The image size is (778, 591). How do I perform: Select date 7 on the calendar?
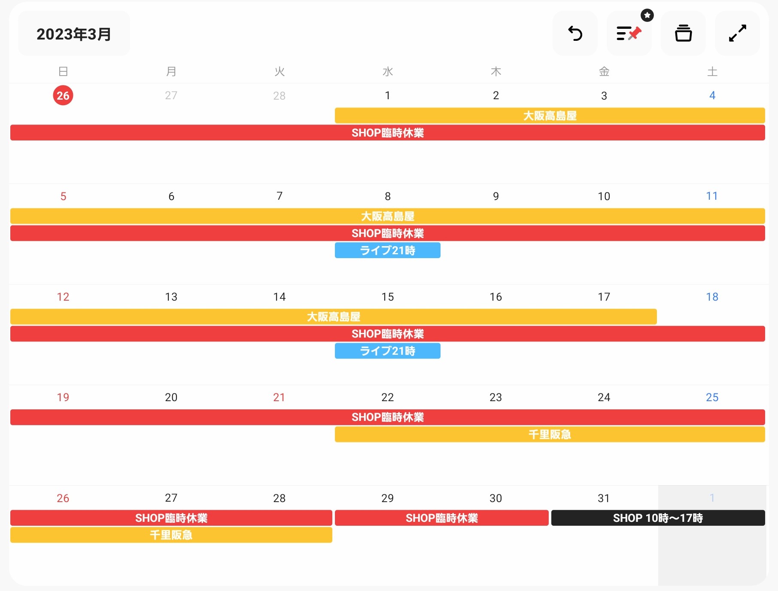(x=280, y=196)
